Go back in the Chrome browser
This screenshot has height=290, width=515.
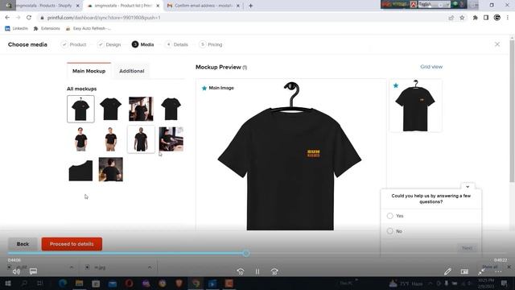pyautogui.click(x=7, y=18)
